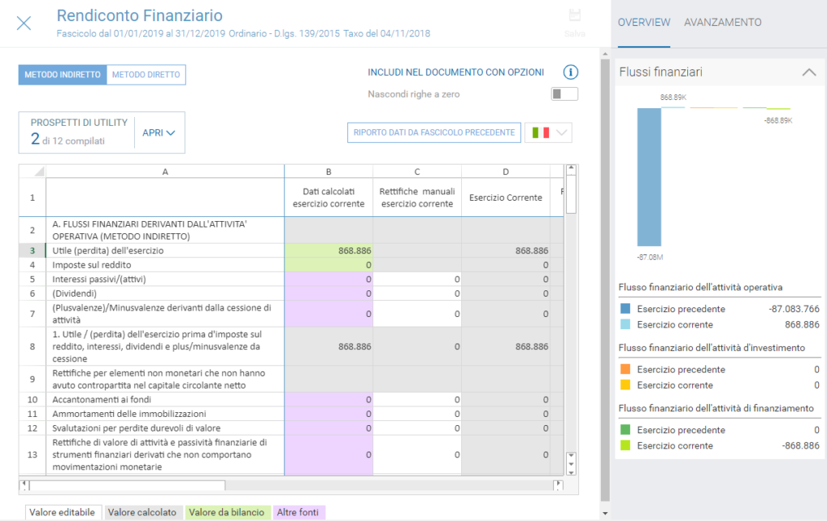Select column B header
This screenshot has width=827, height=521.
329,172
